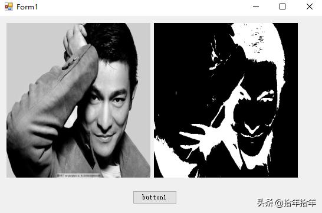Click the Form1 window icon
322x213 pixels.
(9, 6)
